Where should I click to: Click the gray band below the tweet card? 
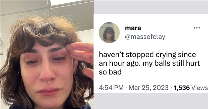point(151,101)
